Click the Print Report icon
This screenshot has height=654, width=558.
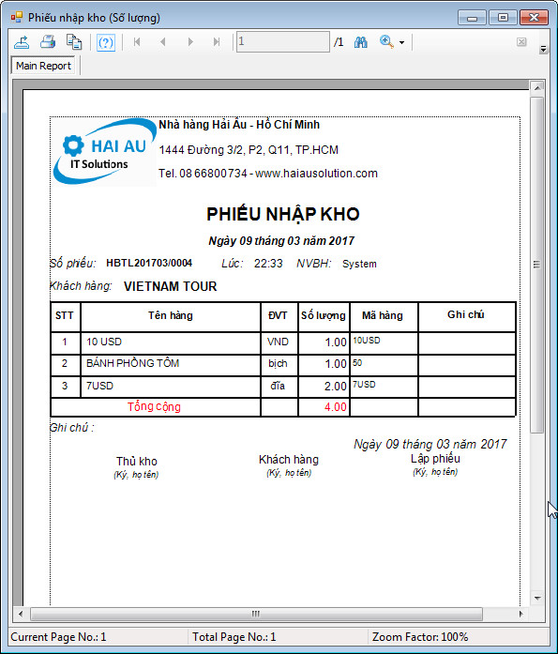click(x=48, y=42)
